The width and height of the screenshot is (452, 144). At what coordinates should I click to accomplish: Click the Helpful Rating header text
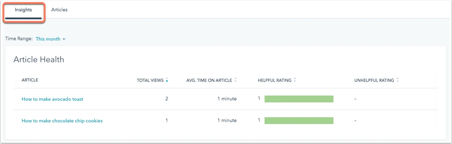pyautogui.click(x=275, y=80)
